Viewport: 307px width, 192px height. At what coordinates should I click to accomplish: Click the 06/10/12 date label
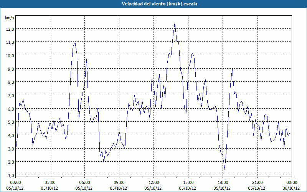(292, 188)
